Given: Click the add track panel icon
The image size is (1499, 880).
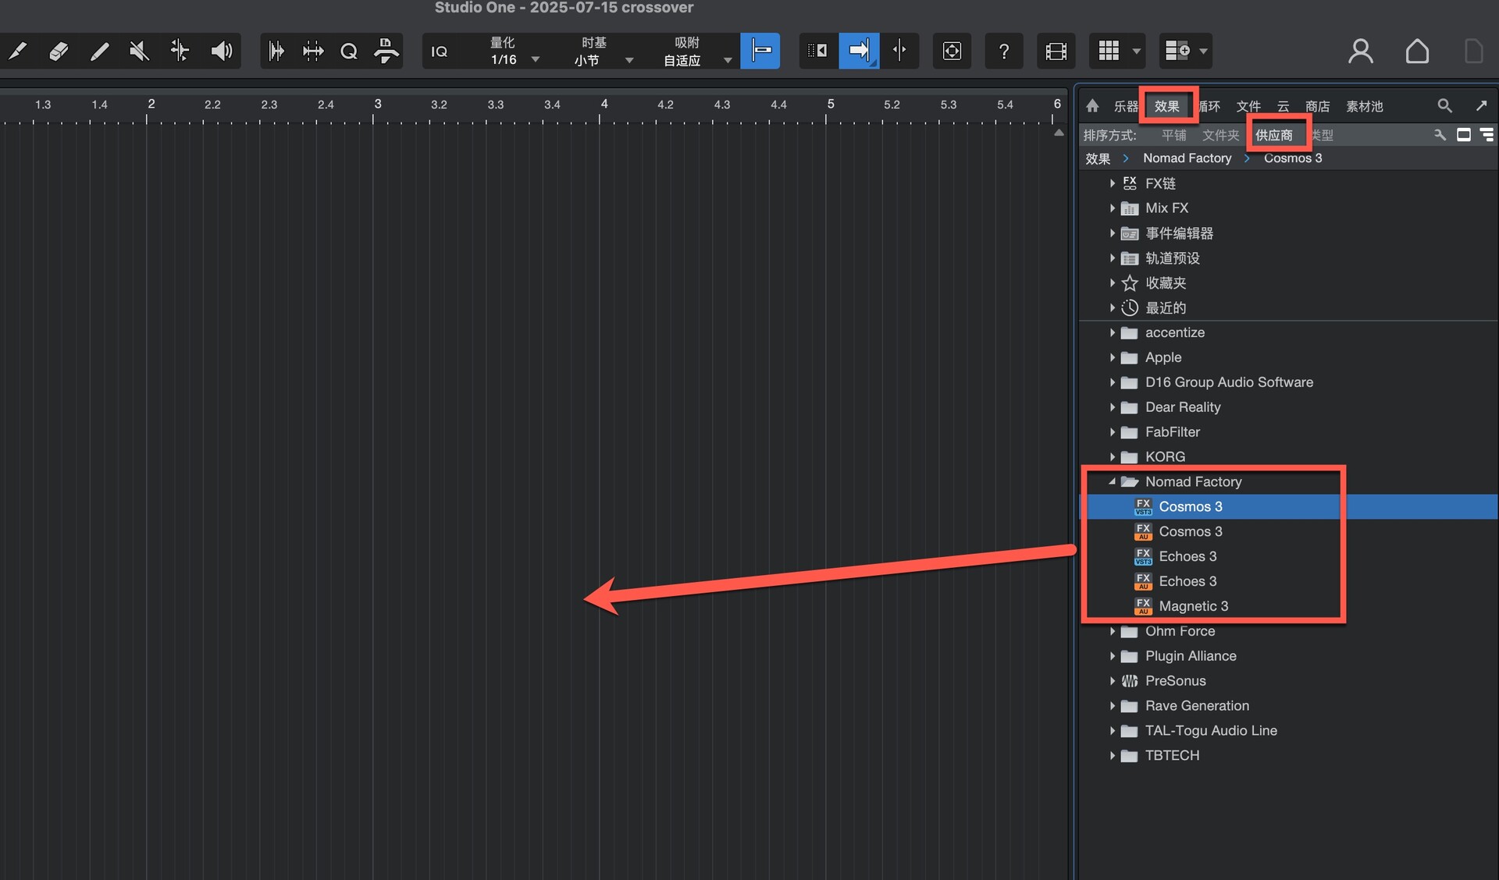Looking at the screenshot, I should click(x=1177, y=51).
